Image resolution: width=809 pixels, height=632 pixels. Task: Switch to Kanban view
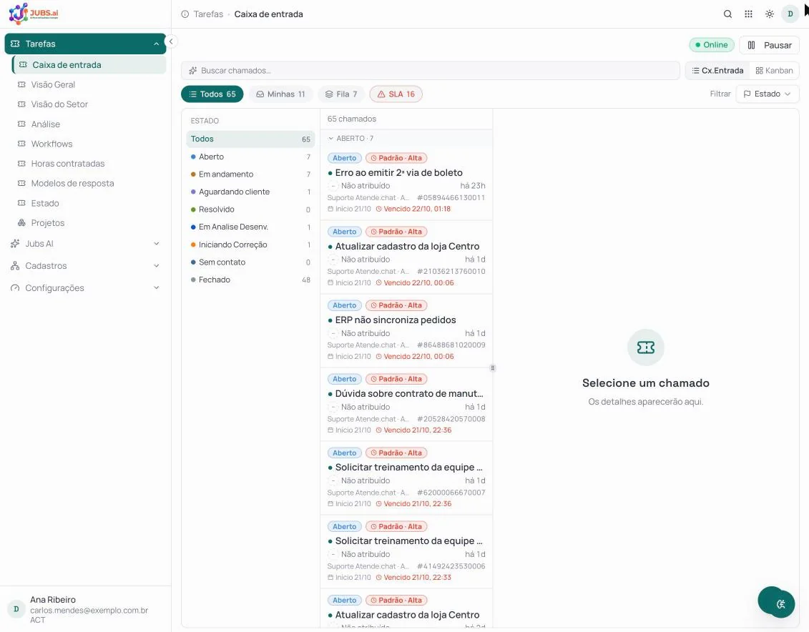pos(774,71)
